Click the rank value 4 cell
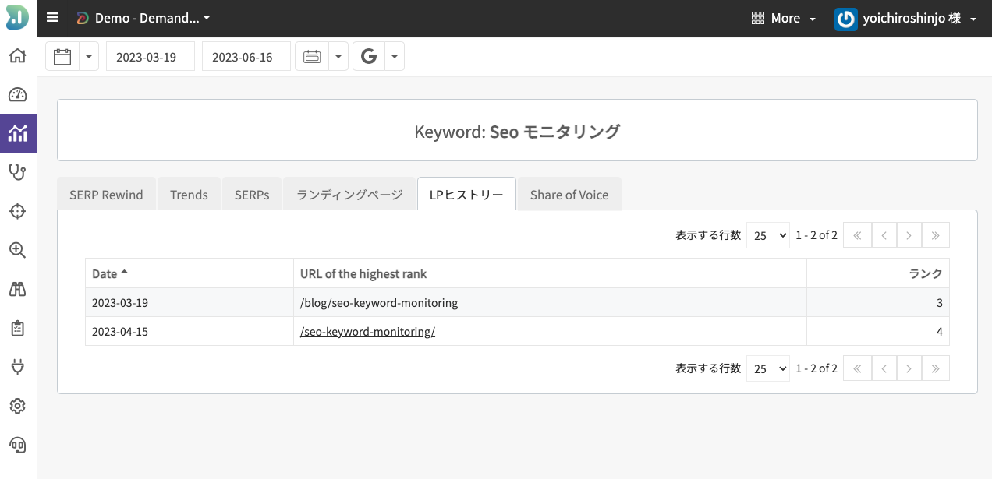The height and width of the screenshot is (479, 992). point(878,332)
